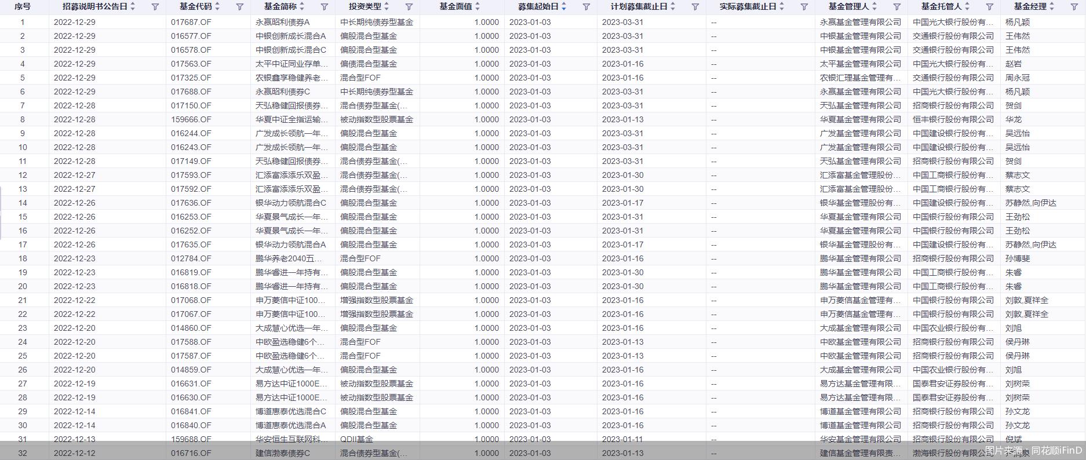Click planned end date 2023-01-13 in row 8
Screen dimensions: 1086x460
(623, 119)
